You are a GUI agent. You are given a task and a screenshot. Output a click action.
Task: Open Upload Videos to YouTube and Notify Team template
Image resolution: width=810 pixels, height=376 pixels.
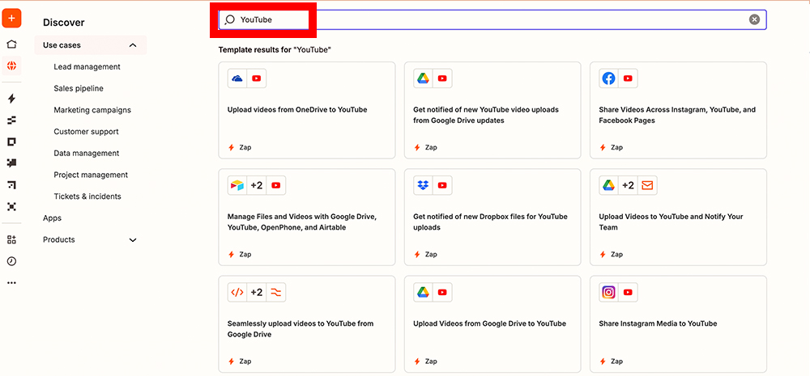[x=678, y=218]
